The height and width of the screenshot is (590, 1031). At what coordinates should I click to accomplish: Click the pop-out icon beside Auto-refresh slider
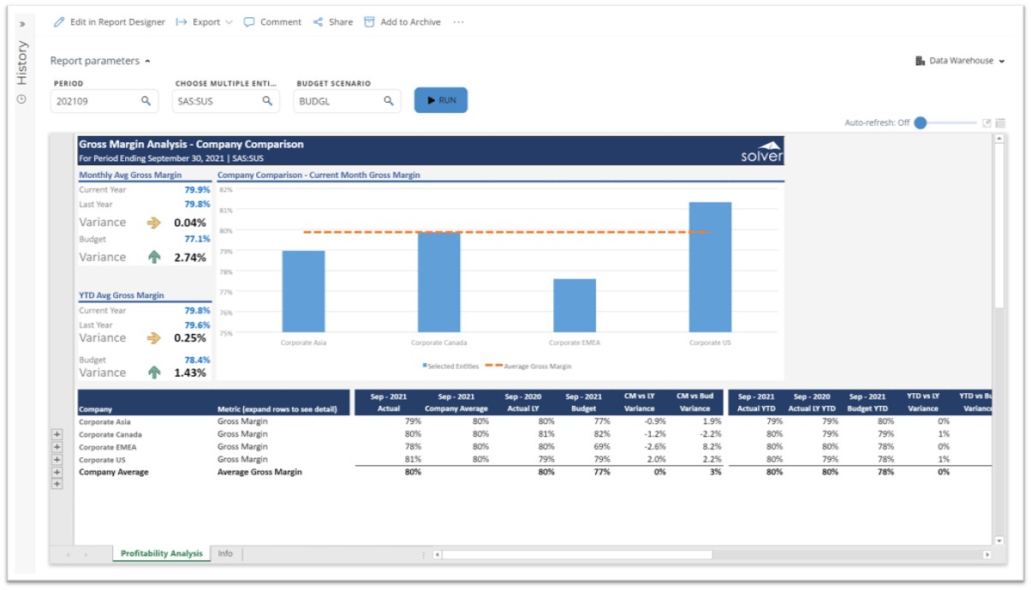[986, 123]
